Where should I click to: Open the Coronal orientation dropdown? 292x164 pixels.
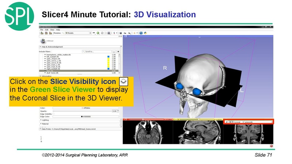point(239,122)
